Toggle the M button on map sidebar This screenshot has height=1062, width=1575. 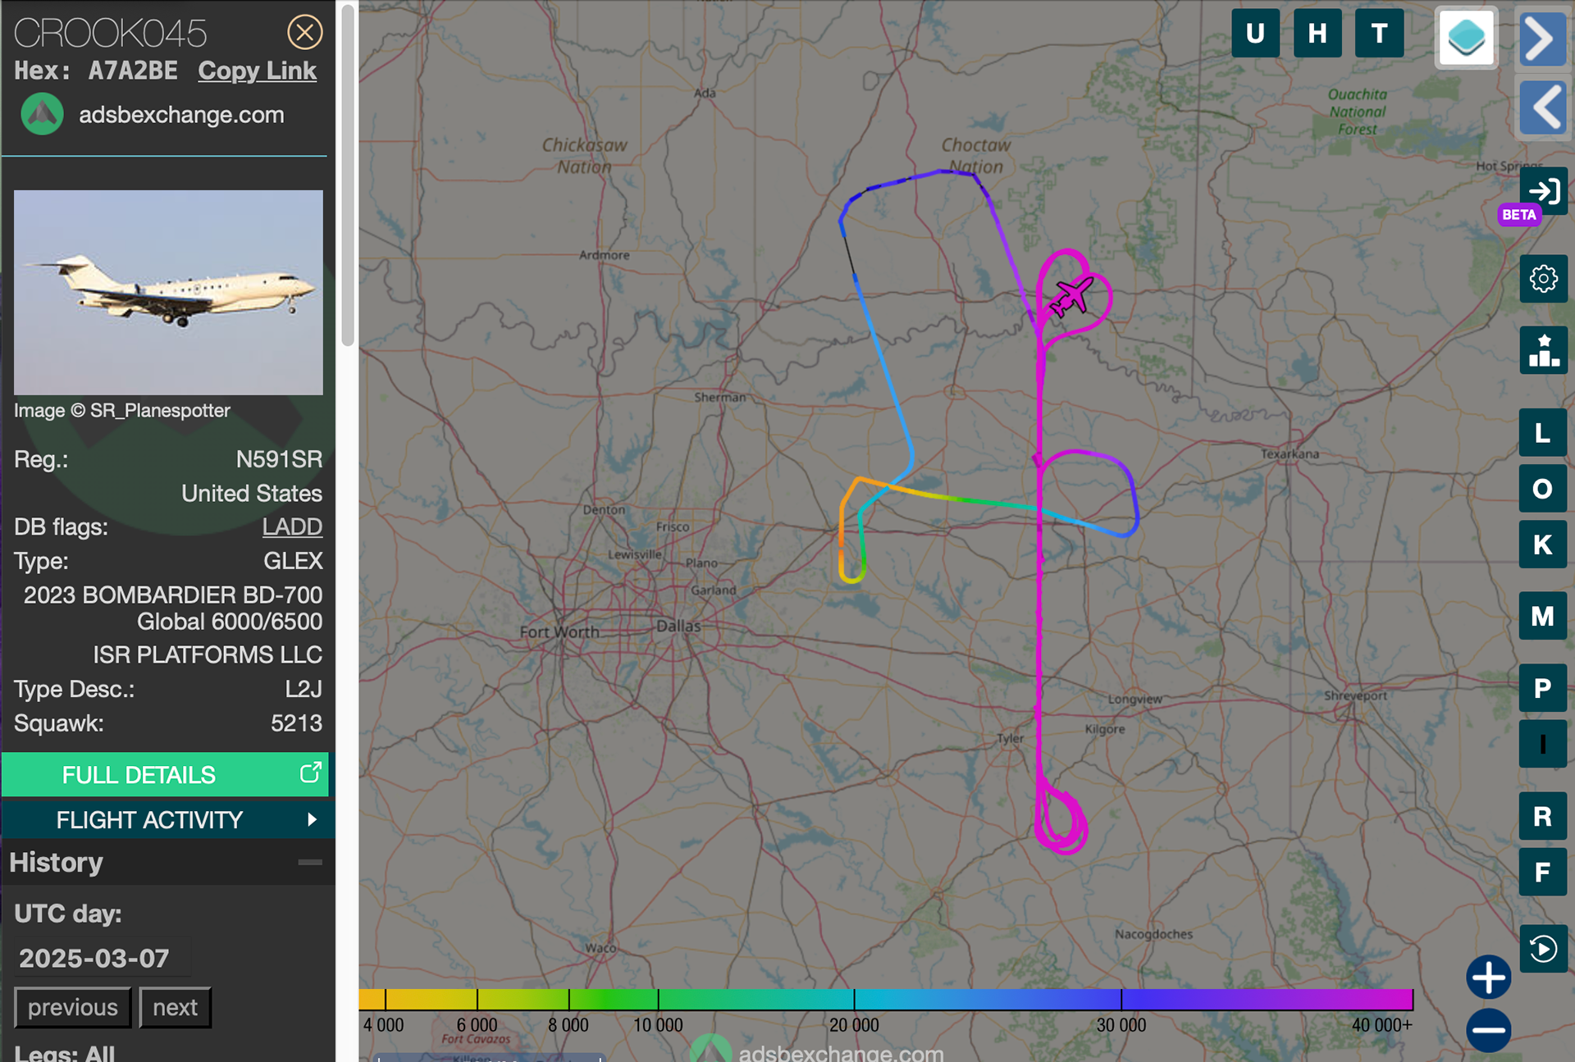tap(1543, 616)
